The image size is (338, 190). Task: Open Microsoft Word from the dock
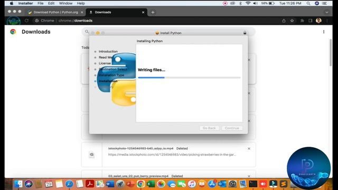(110, 184)
